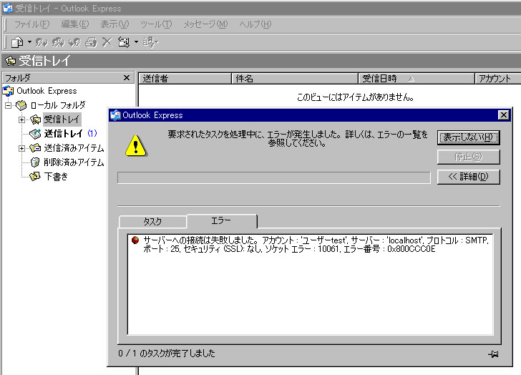The image size is (521, 375).
Task: Sort messages by 件名 column header
Action: coord(294,79)
